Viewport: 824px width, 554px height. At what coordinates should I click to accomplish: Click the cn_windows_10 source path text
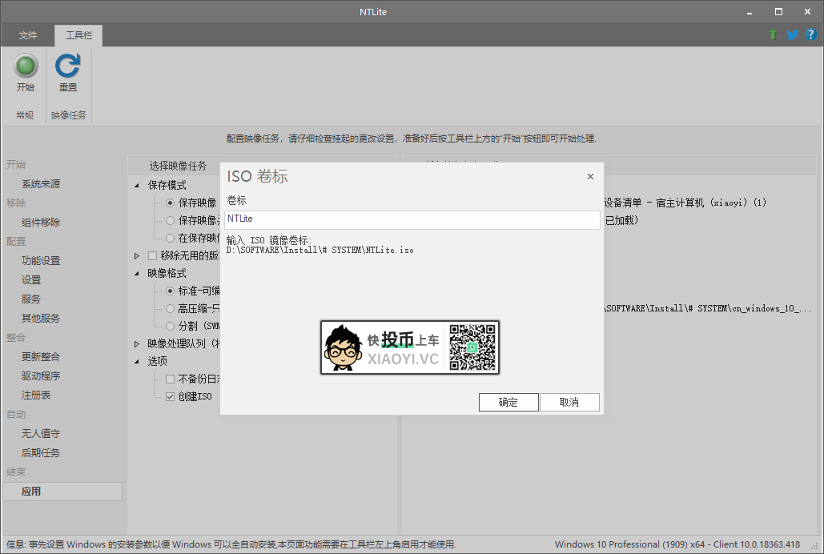tap(708, 308)
